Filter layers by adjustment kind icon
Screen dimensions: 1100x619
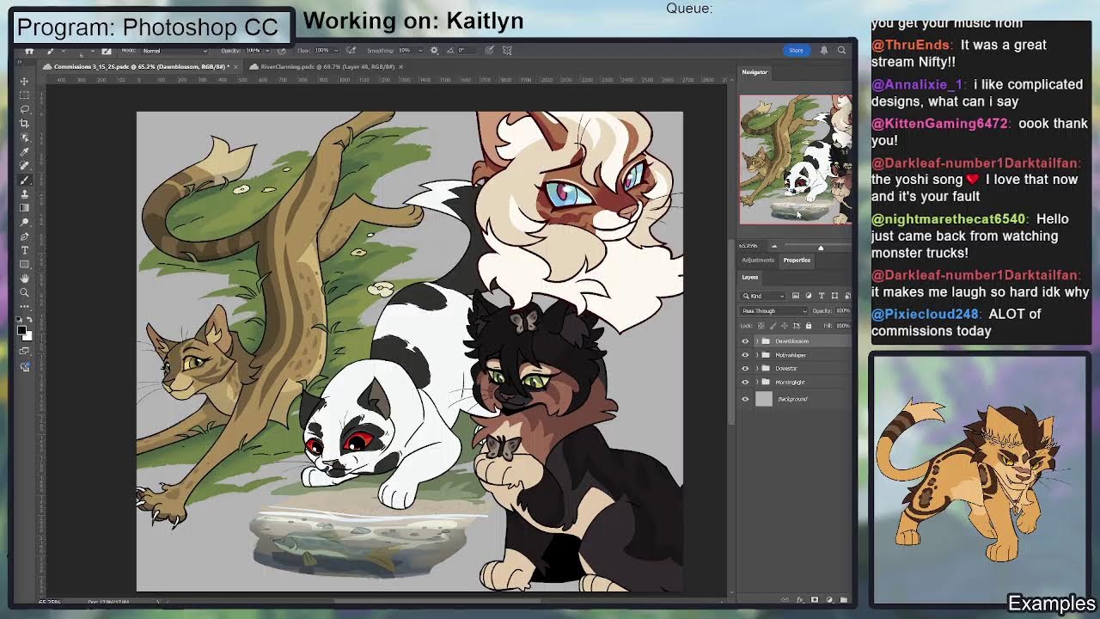click(x=809, y=296)
